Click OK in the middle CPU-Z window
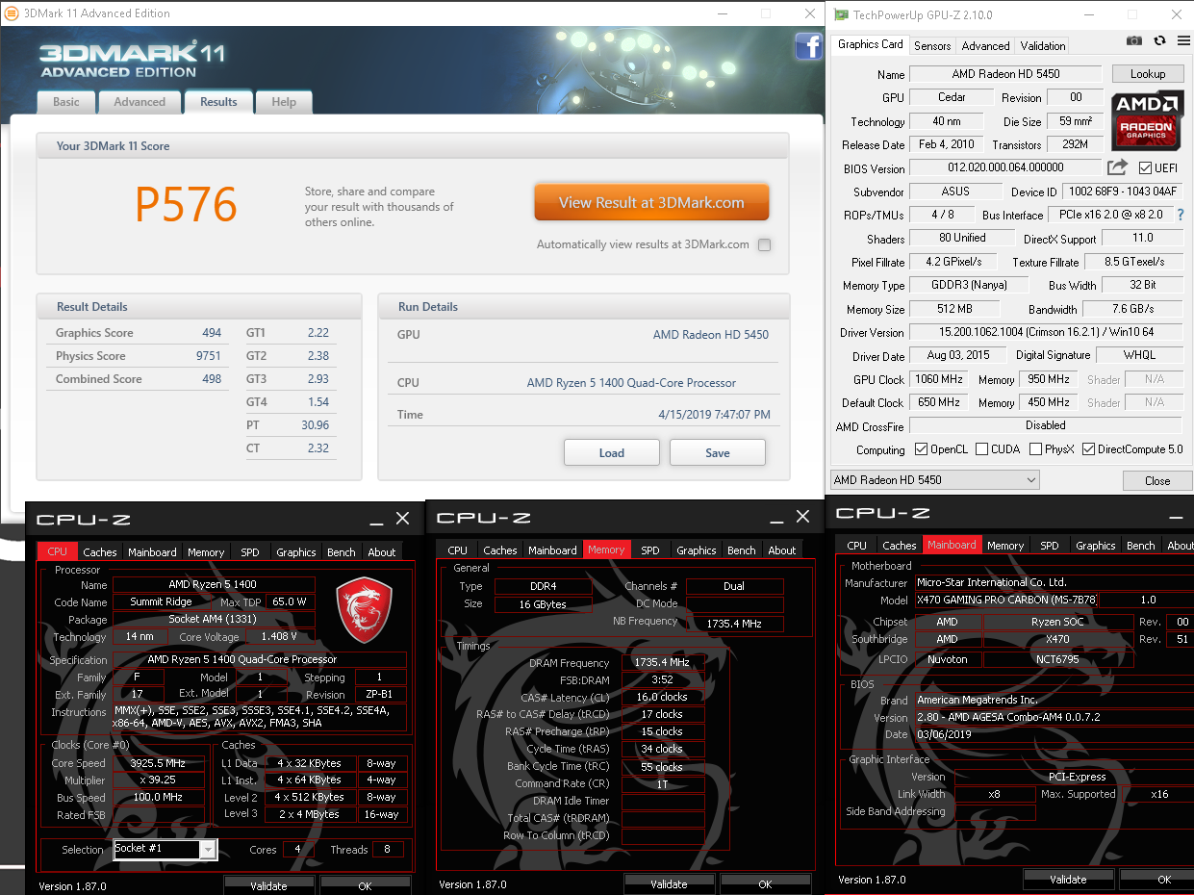Image resolution: width=1194 pixels, height=895 pixels. point(765,883)
